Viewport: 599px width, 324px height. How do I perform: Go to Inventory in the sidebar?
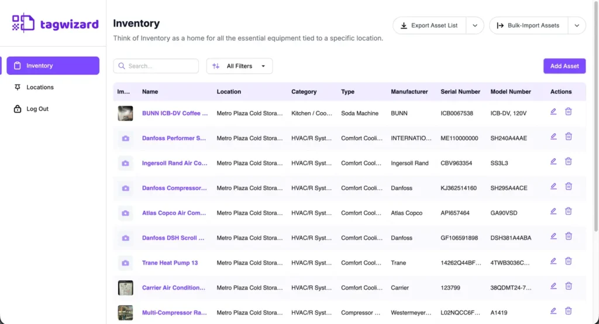click(53, 65)
